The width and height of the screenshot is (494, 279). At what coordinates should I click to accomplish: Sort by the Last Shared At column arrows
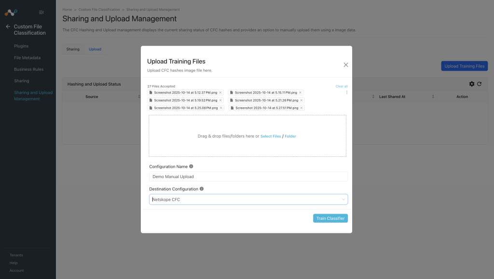click(433, 97)
